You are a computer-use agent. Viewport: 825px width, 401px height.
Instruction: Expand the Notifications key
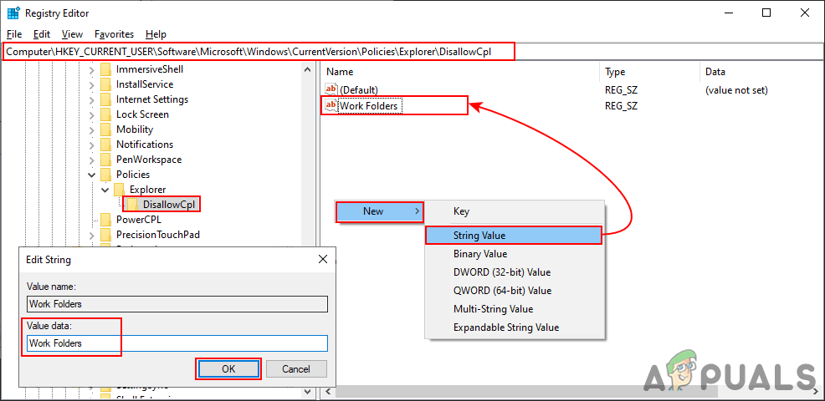coord(92,145)
